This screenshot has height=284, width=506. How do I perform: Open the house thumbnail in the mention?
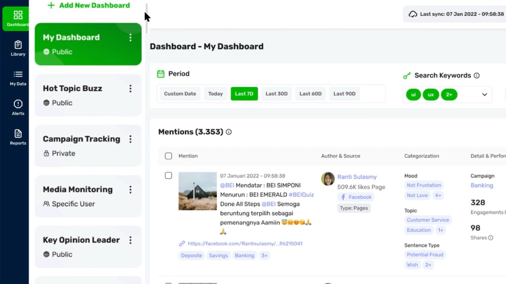pyautogui.click(x=197, y=191)
